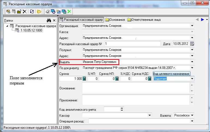The height and width of the screenshot is (132, 210).
Task: Click the binoculars search icon in Папки
Action: 49,20
